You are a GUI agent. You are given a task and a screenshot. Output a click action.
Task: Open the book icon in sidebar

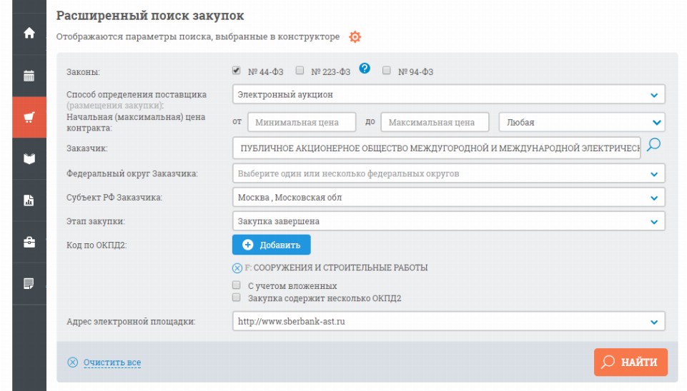tap(29, 158)
